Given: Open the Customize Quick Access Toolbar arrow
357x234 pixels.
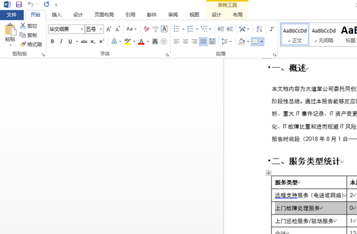Looking at the screenshot, I should coord(56,5).
